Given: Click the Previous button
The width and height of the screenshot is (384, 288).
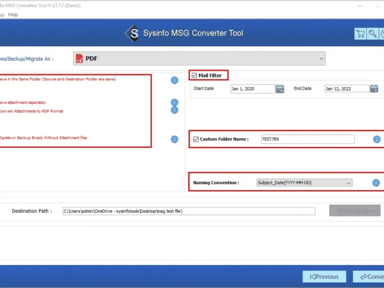Looking at the screenshot, I should coord(324,277).
